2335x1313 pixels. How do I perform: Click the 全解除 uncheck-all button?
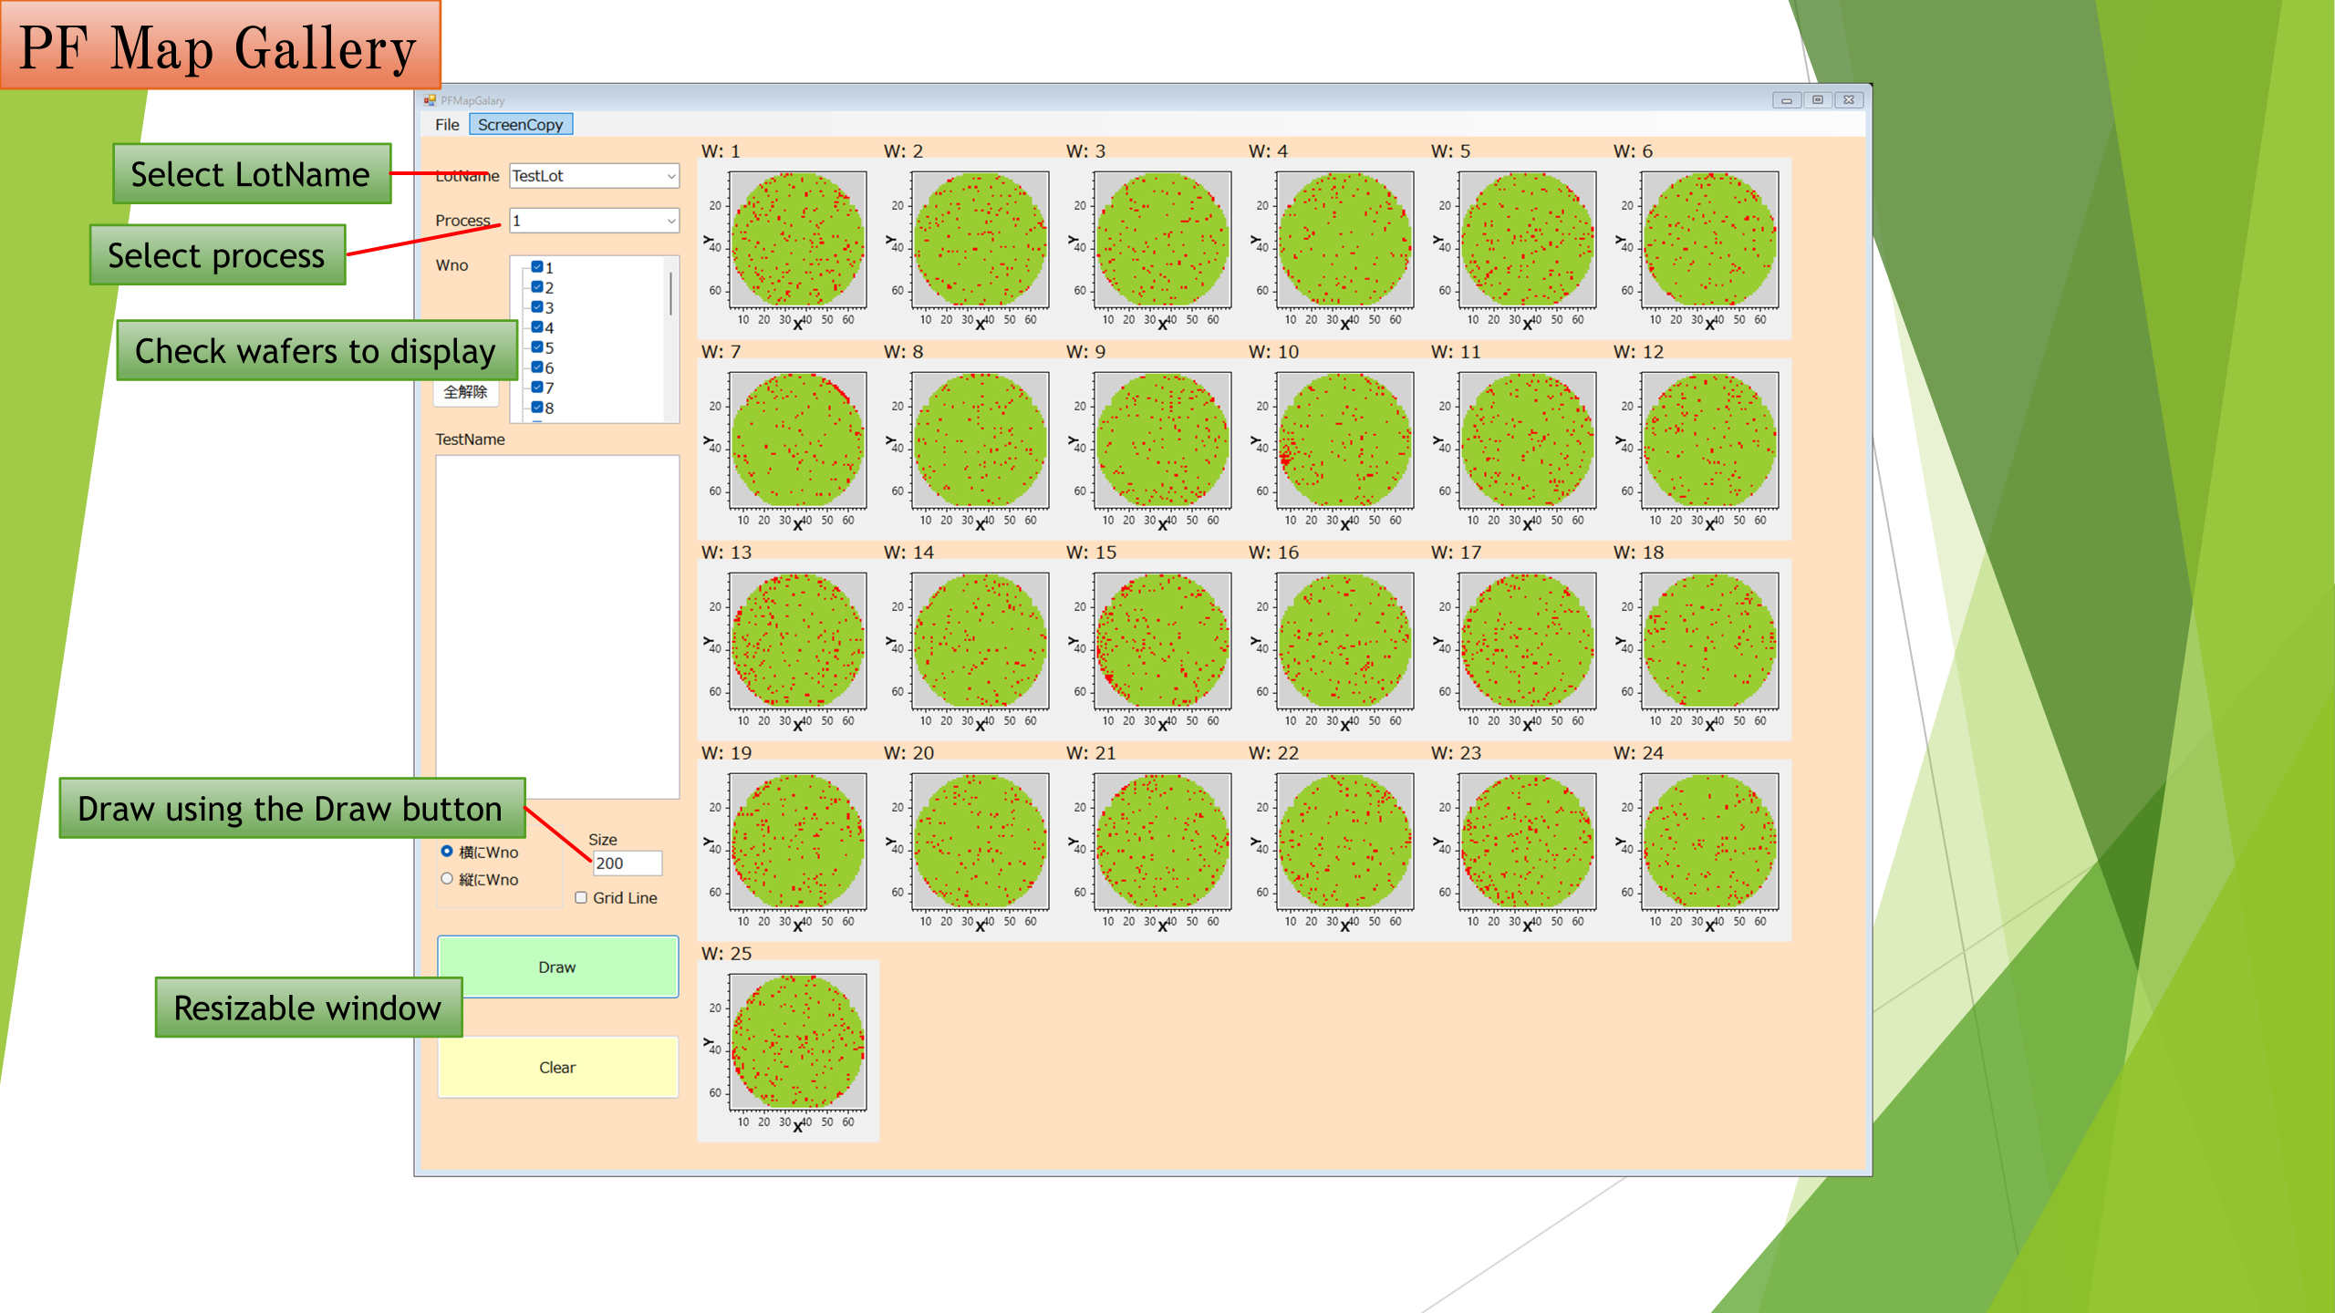coord(465,392)
